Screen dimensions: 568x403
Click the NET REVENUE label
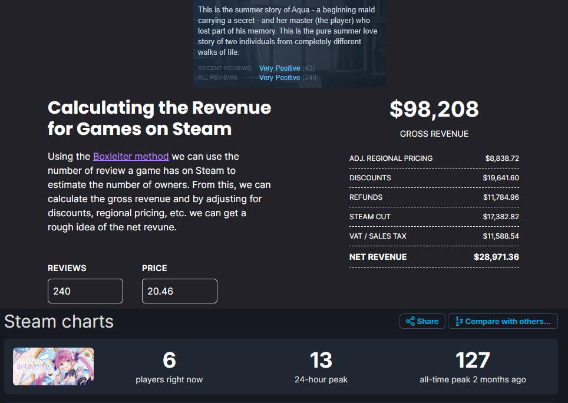378,257
